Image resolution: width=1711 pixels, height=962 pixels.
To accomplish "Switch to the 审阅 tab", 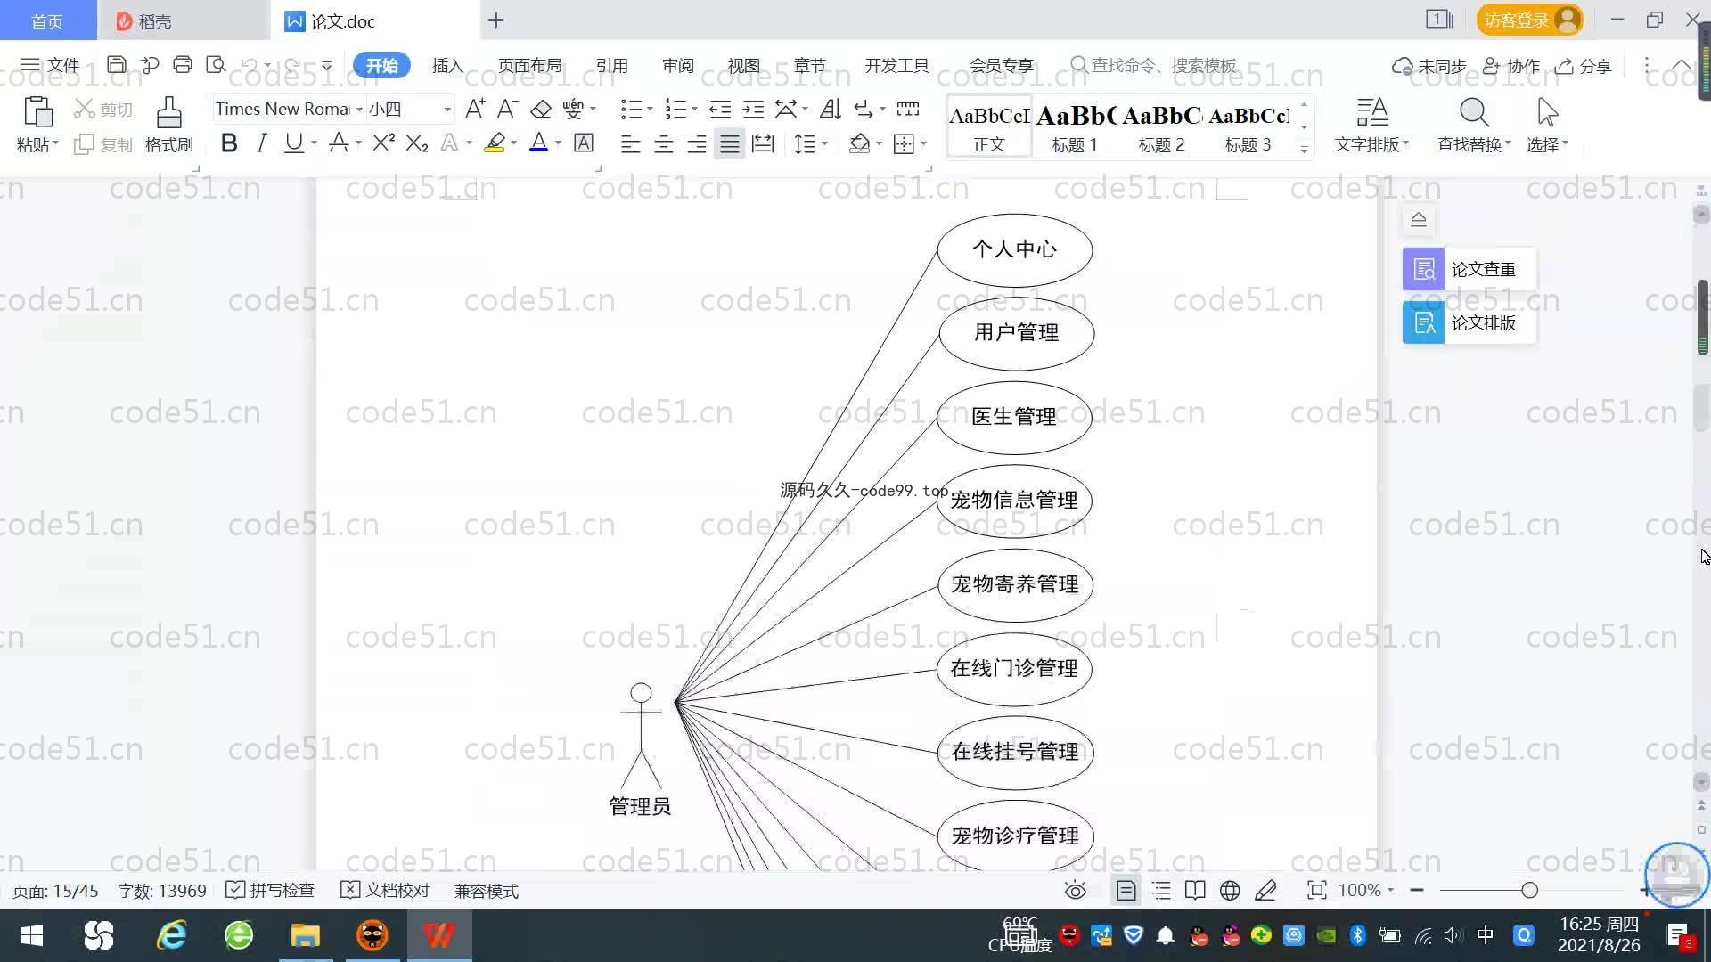I will 678,66.
